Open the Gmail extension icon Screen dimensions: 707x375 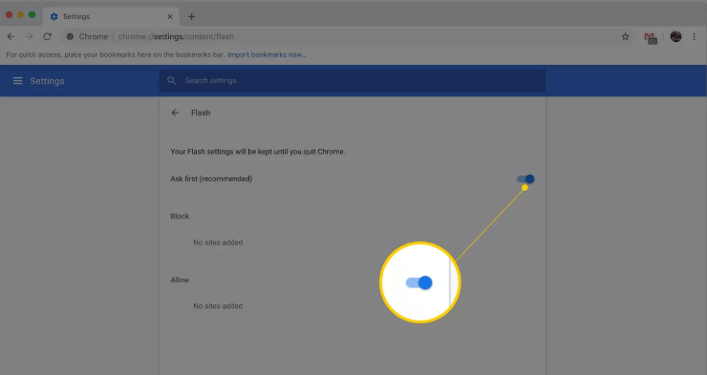tap(651, 38)
